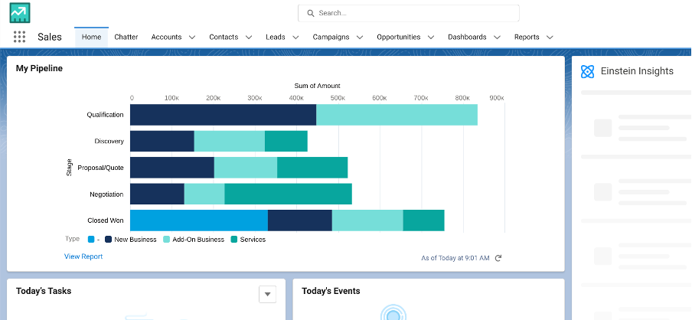Open the Dashboards tab
This screenshot has height=320, width=692.
pos(467,37)
